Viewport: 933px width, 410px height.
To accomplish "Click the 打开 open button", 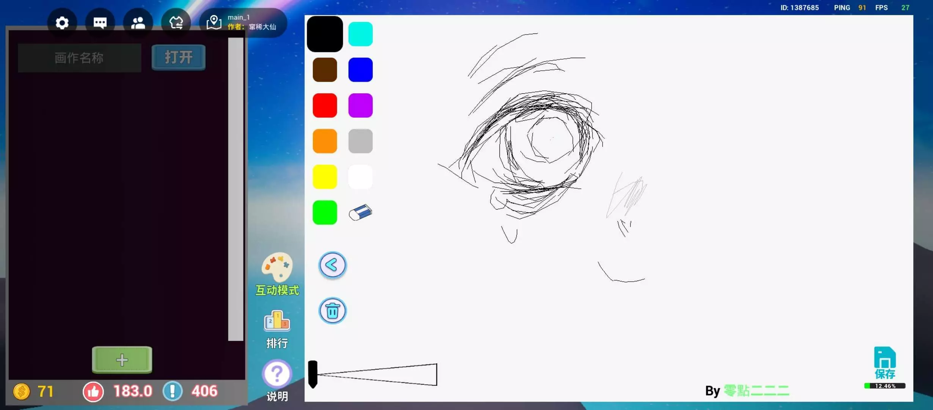I will [178, 57].
